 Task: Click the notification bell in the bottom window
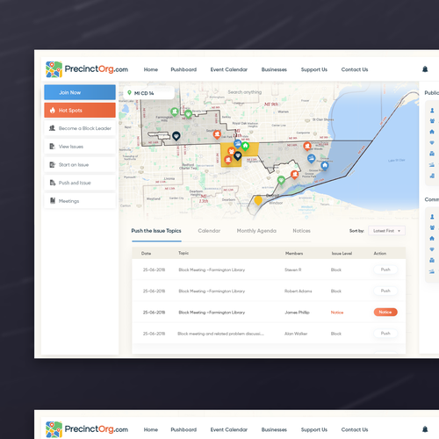[425, 429]
